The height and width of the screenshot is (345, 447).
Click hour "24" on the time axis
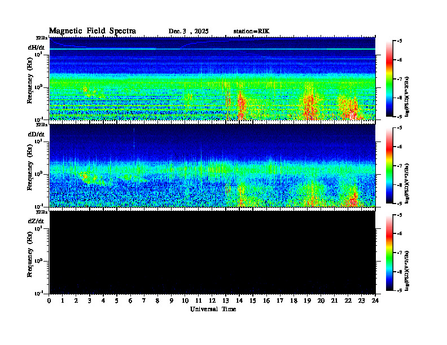[375, 301]
